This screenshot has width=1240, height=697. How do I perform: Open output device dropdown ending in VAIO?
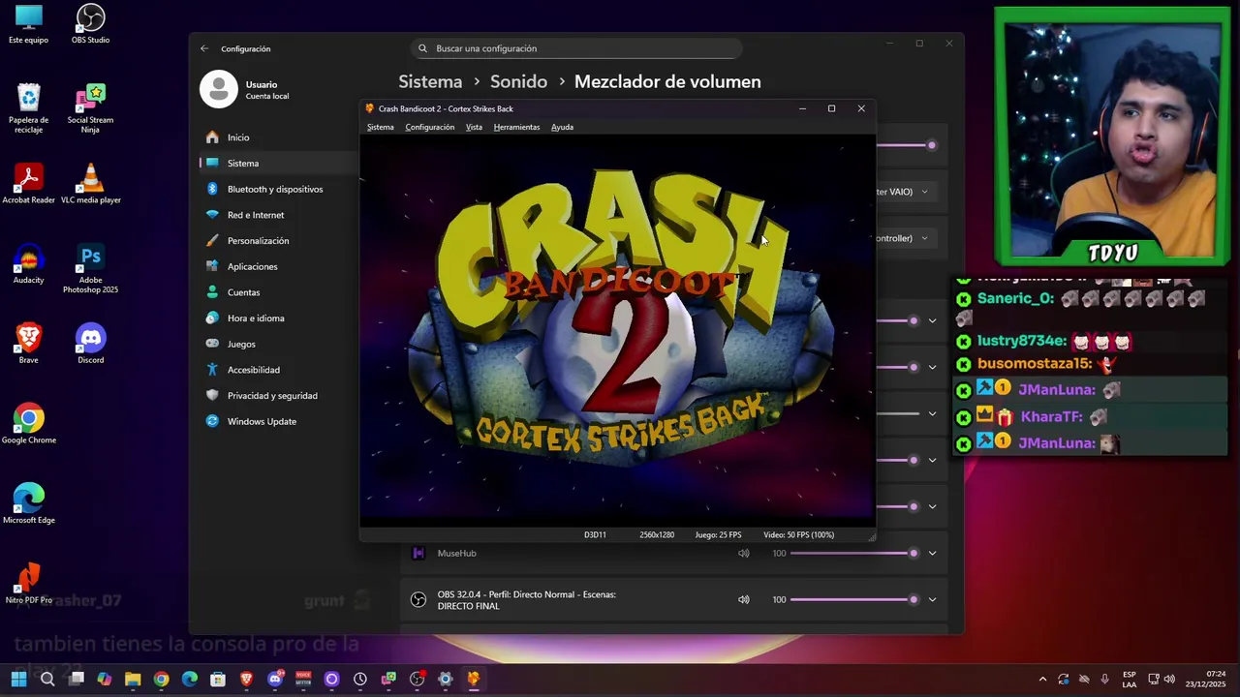click(x=907, y=192)
